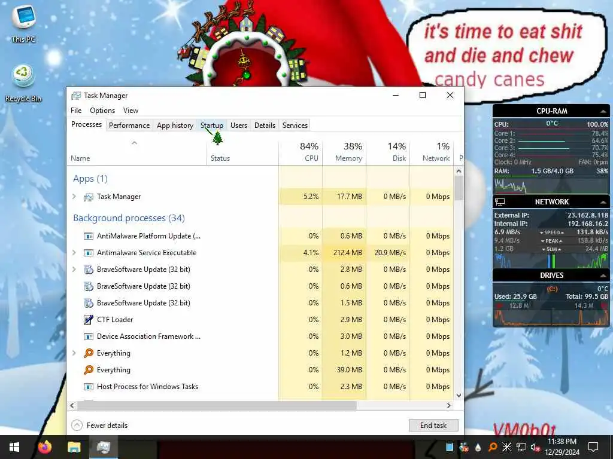The width and height of the screenshot is (613, 459).
Task: Click the vertical scrollbar thumb
Action: [459, 188]
